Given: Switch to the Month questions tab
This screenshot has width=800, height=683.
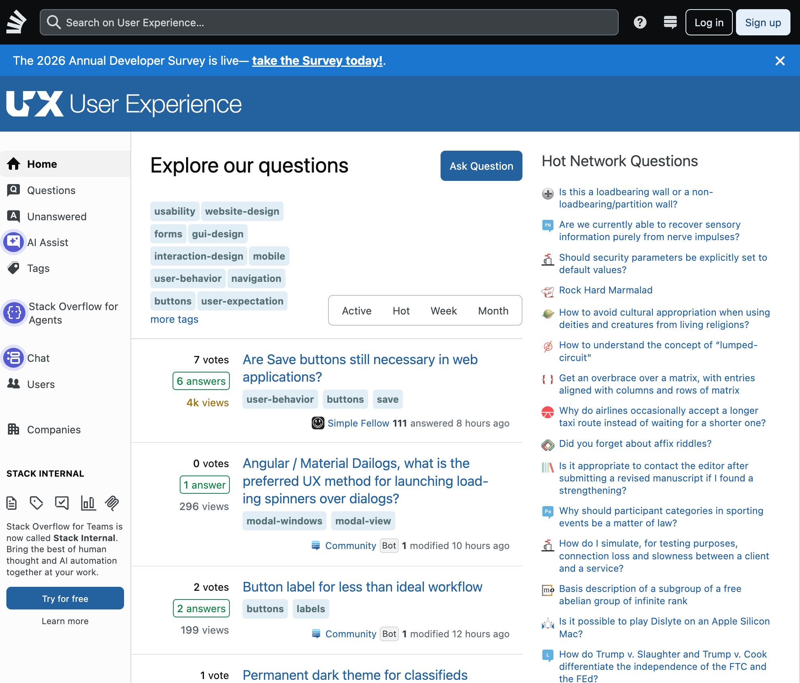Looking at the screenshot, I should pos(493,310).
